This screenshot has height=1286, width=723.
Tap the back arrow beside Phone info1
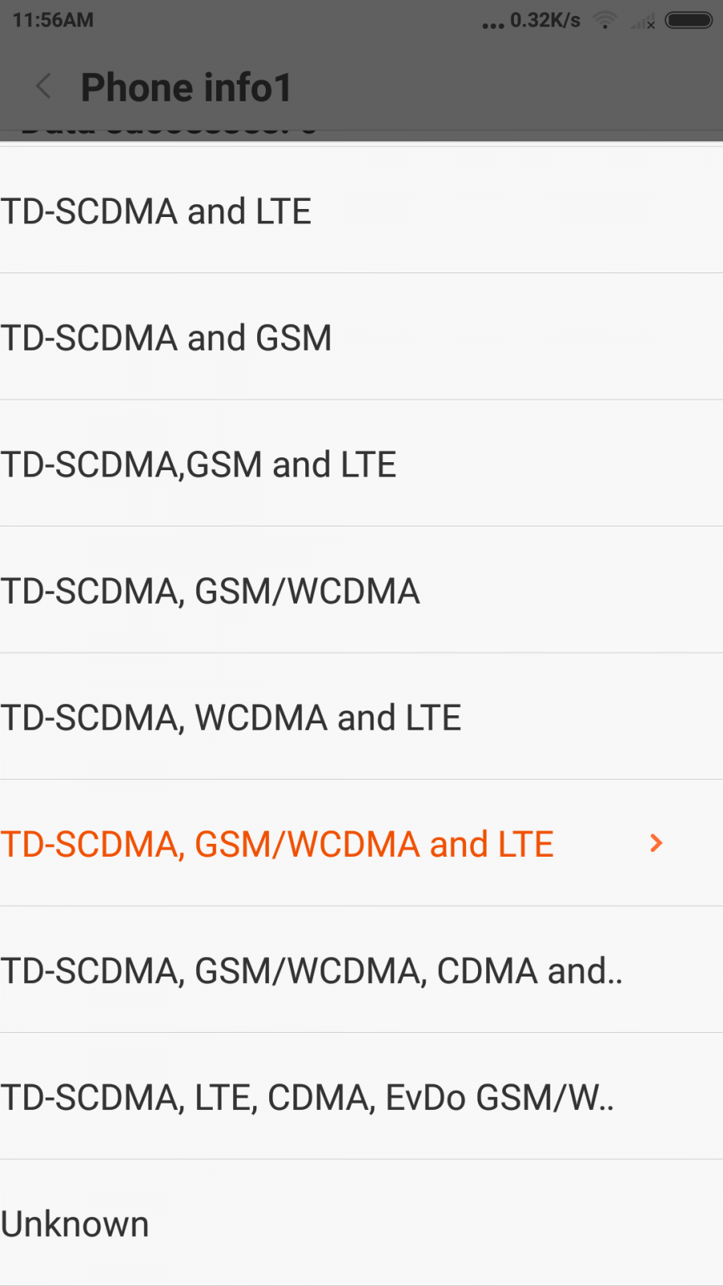44,87
